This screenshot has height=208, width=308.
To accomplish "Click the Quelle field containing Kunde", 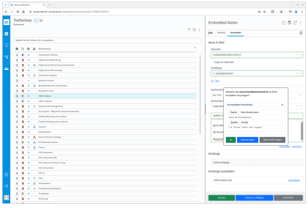I will [x=261, y=122].
